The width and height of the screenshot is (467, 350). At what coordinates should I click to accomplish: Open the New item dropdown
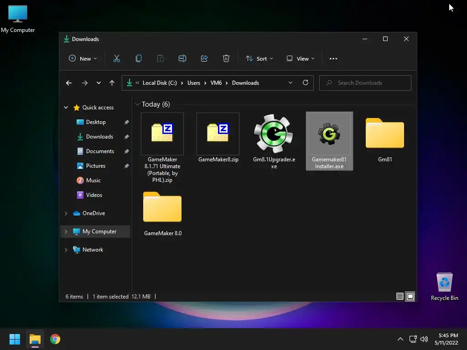(x=83, y=59)
